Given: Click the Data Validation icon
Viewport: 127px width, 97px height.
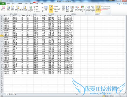Looking at the screenshot, I should (x=72, y=7).
